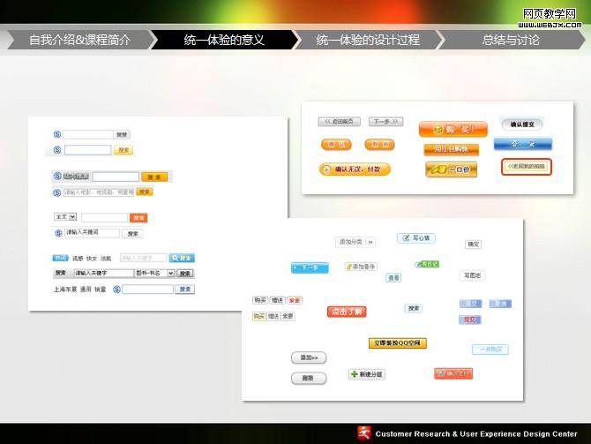This screenshot has height=444, width=591.
Task: Click the green 写日记 button
Action: pyautogui.click(x=427, y=264)
